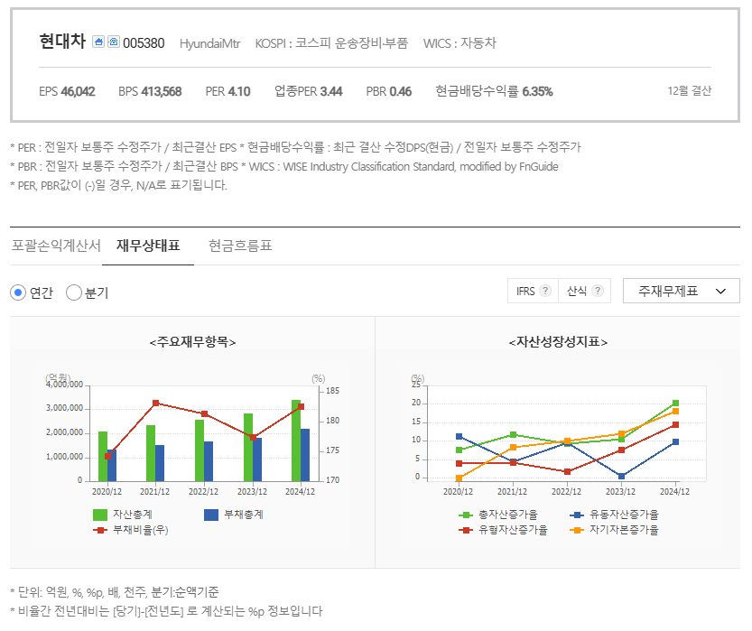Toggle 자산총계 legend green swatch
Image resolution: width=752 pixels, height=631 pixels.
tap(100, 515)
